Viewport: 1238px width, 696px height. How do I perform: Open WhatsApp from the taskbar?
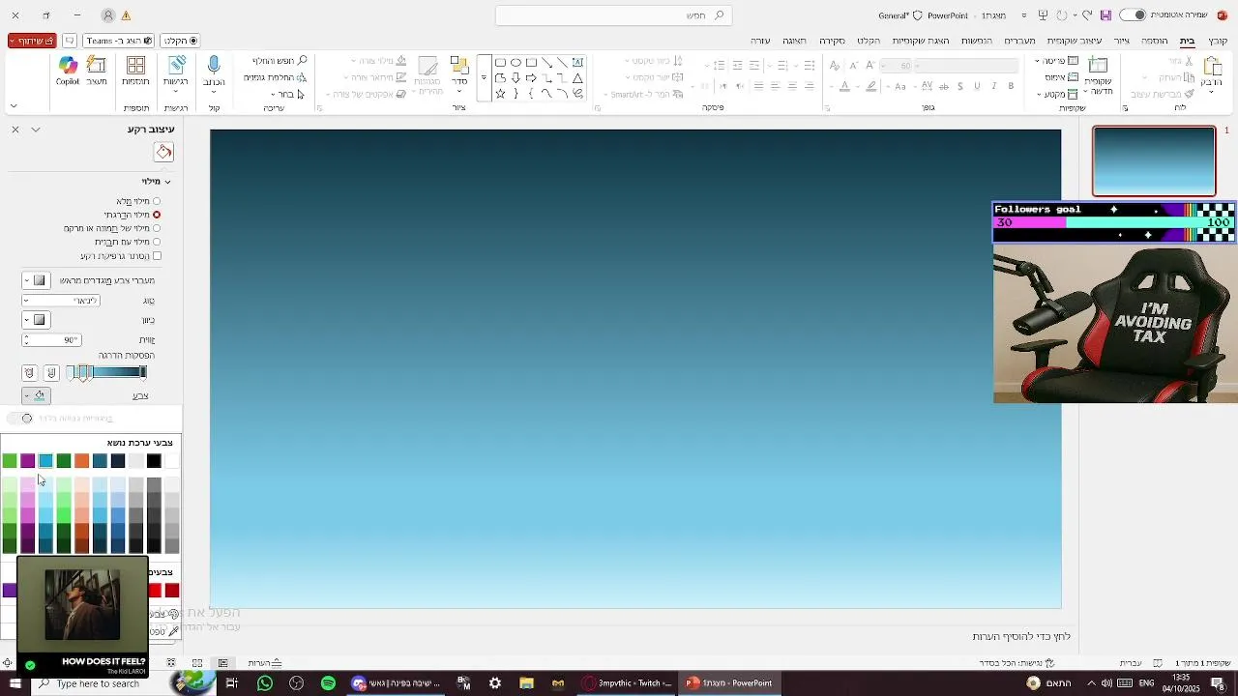pos(265,683)
